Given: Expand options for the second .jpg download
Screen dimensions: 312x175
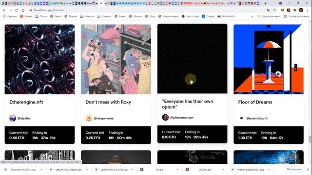Looking at the screenshot, I should pyautogui.click(x=87, y=170).
